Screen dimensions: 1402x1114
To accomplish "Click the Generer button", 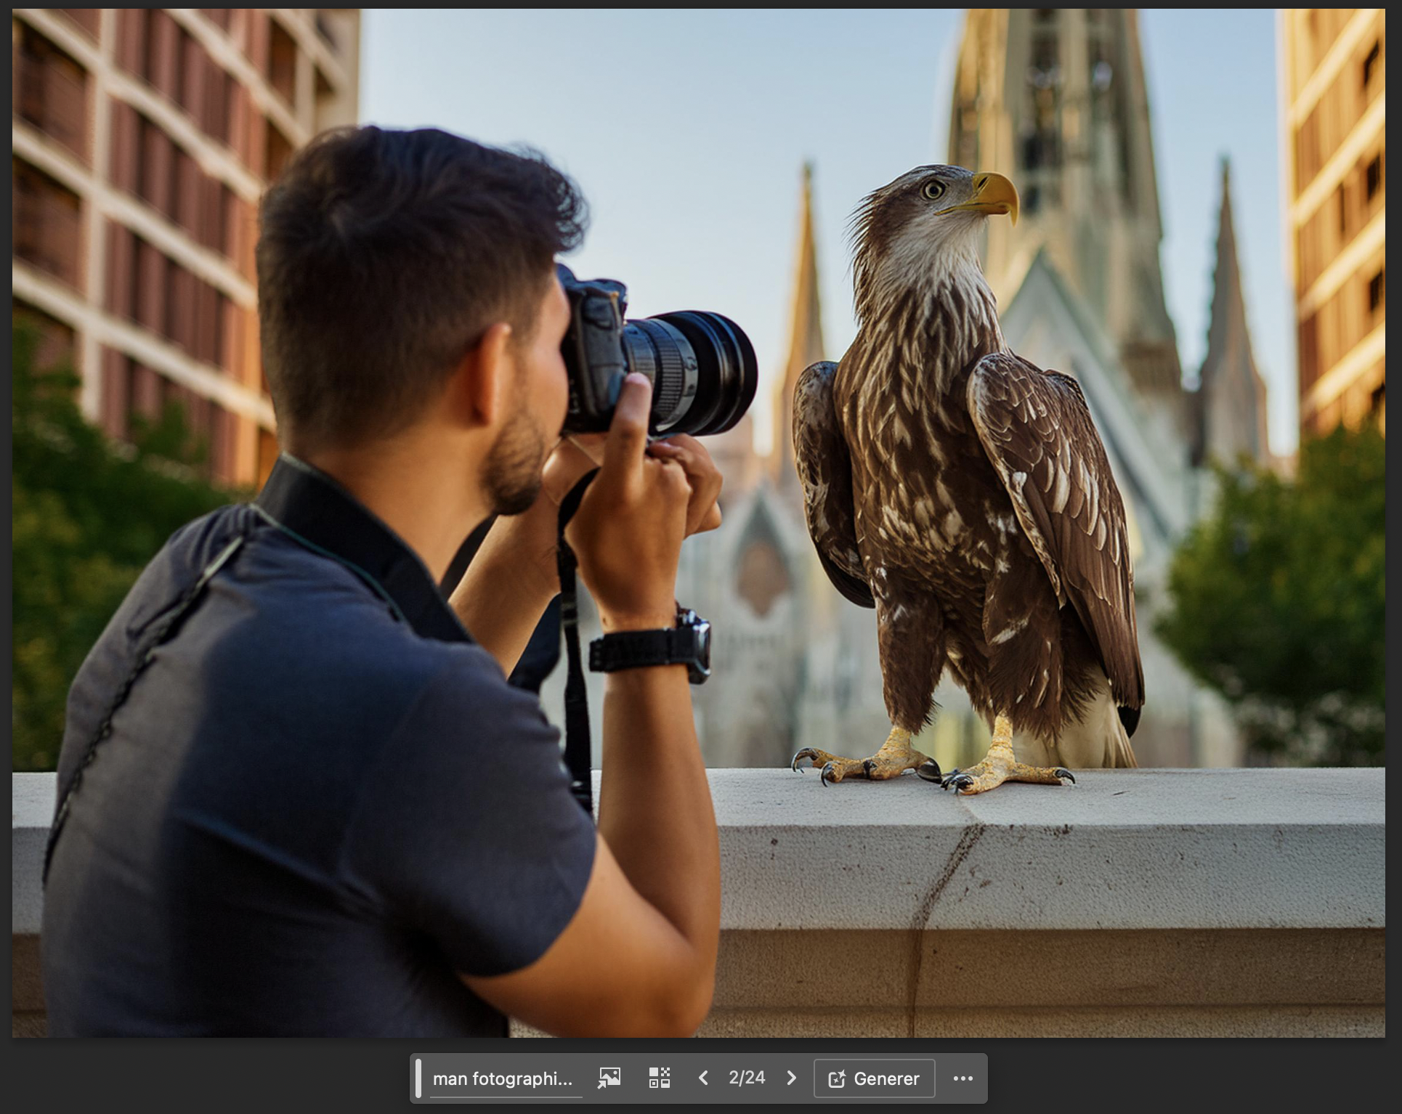I will [874, 1079].
